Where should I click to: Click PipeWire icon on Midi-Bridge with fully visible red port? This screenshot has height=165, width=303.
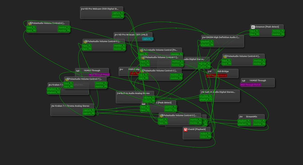[210, 71]
